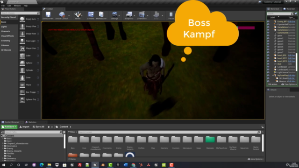Open the Blueprints toolbar icon
This screenshot has height=168, width=299.
point(129,15)
